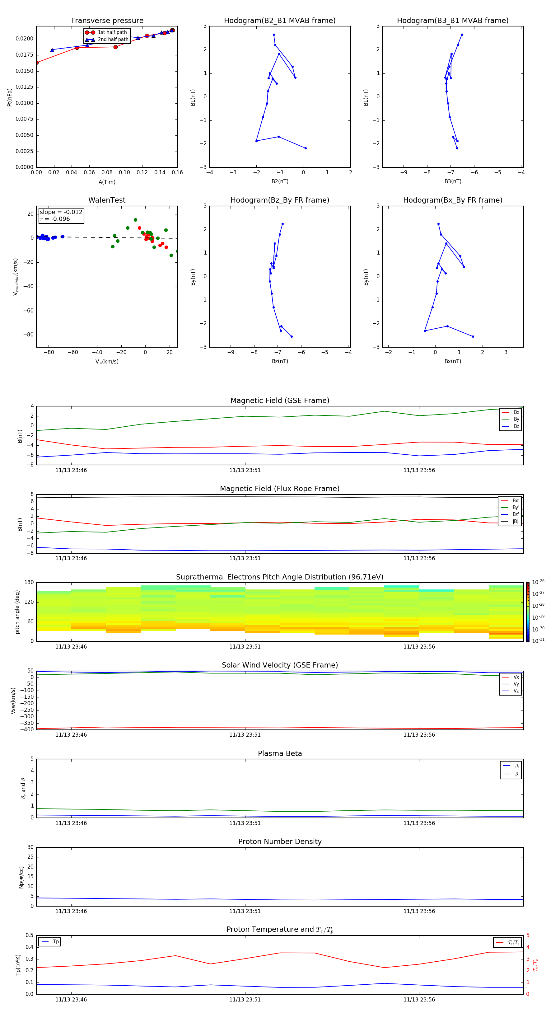Click the 'VA(km/s)' axis label
560x1027 pixels.
point(107,362)
